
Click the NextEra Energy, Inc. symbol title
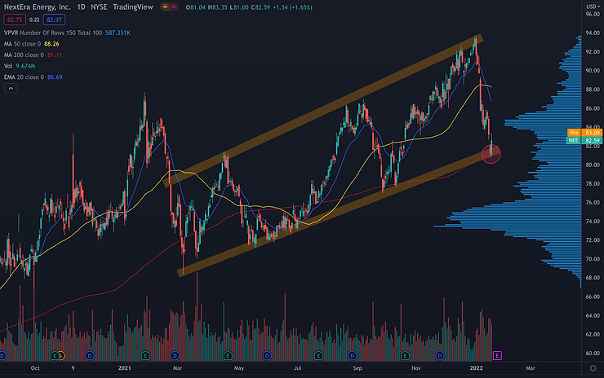[38, 7]
